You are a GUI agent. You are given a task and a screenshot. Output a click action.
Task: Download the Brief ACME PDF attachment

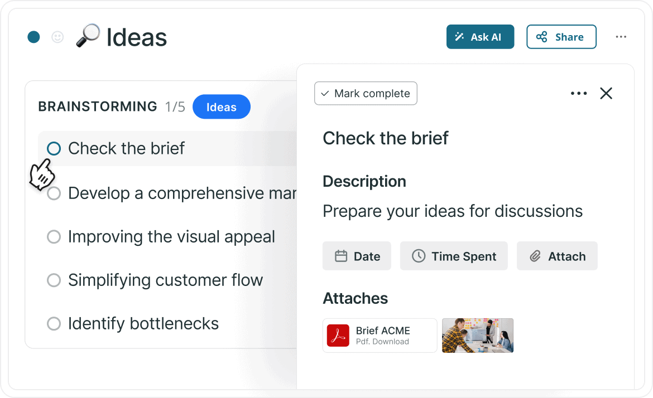(x=380, y=336)
